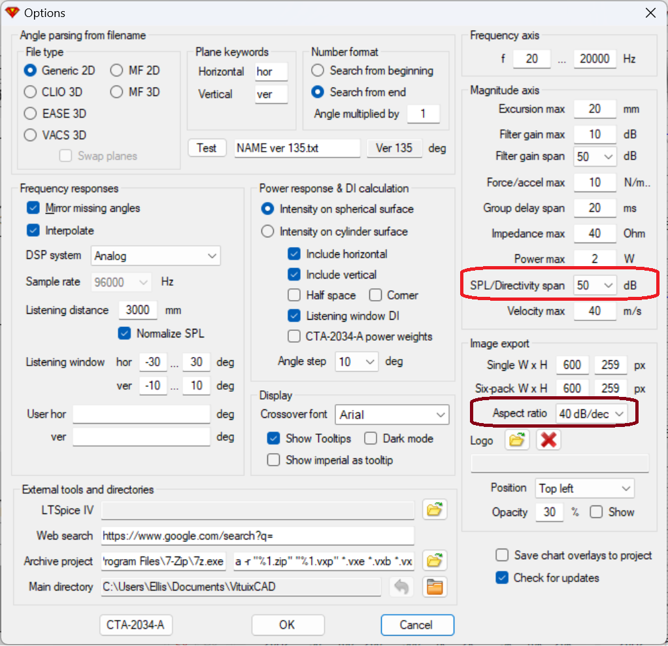This screenshot has width=668, height=646.
Task: Open the DSP system dropdown
Action: click(156, 256)
